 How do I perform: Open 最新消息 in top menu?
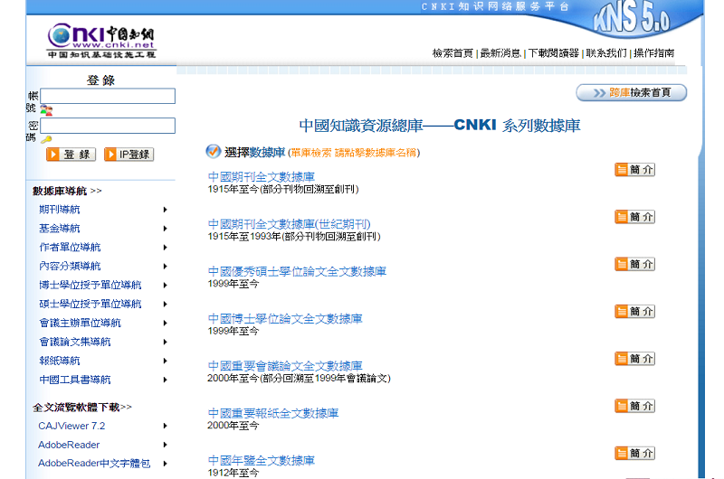click(500, 53)
